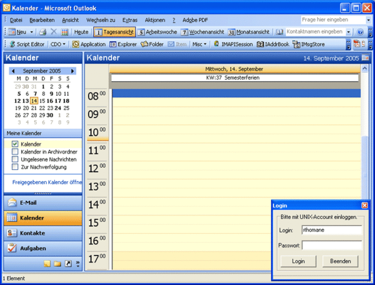This screenshot has width=375, height=285.
Task: Click the Notes icon in navigation bar
Action: pos(47,264)
